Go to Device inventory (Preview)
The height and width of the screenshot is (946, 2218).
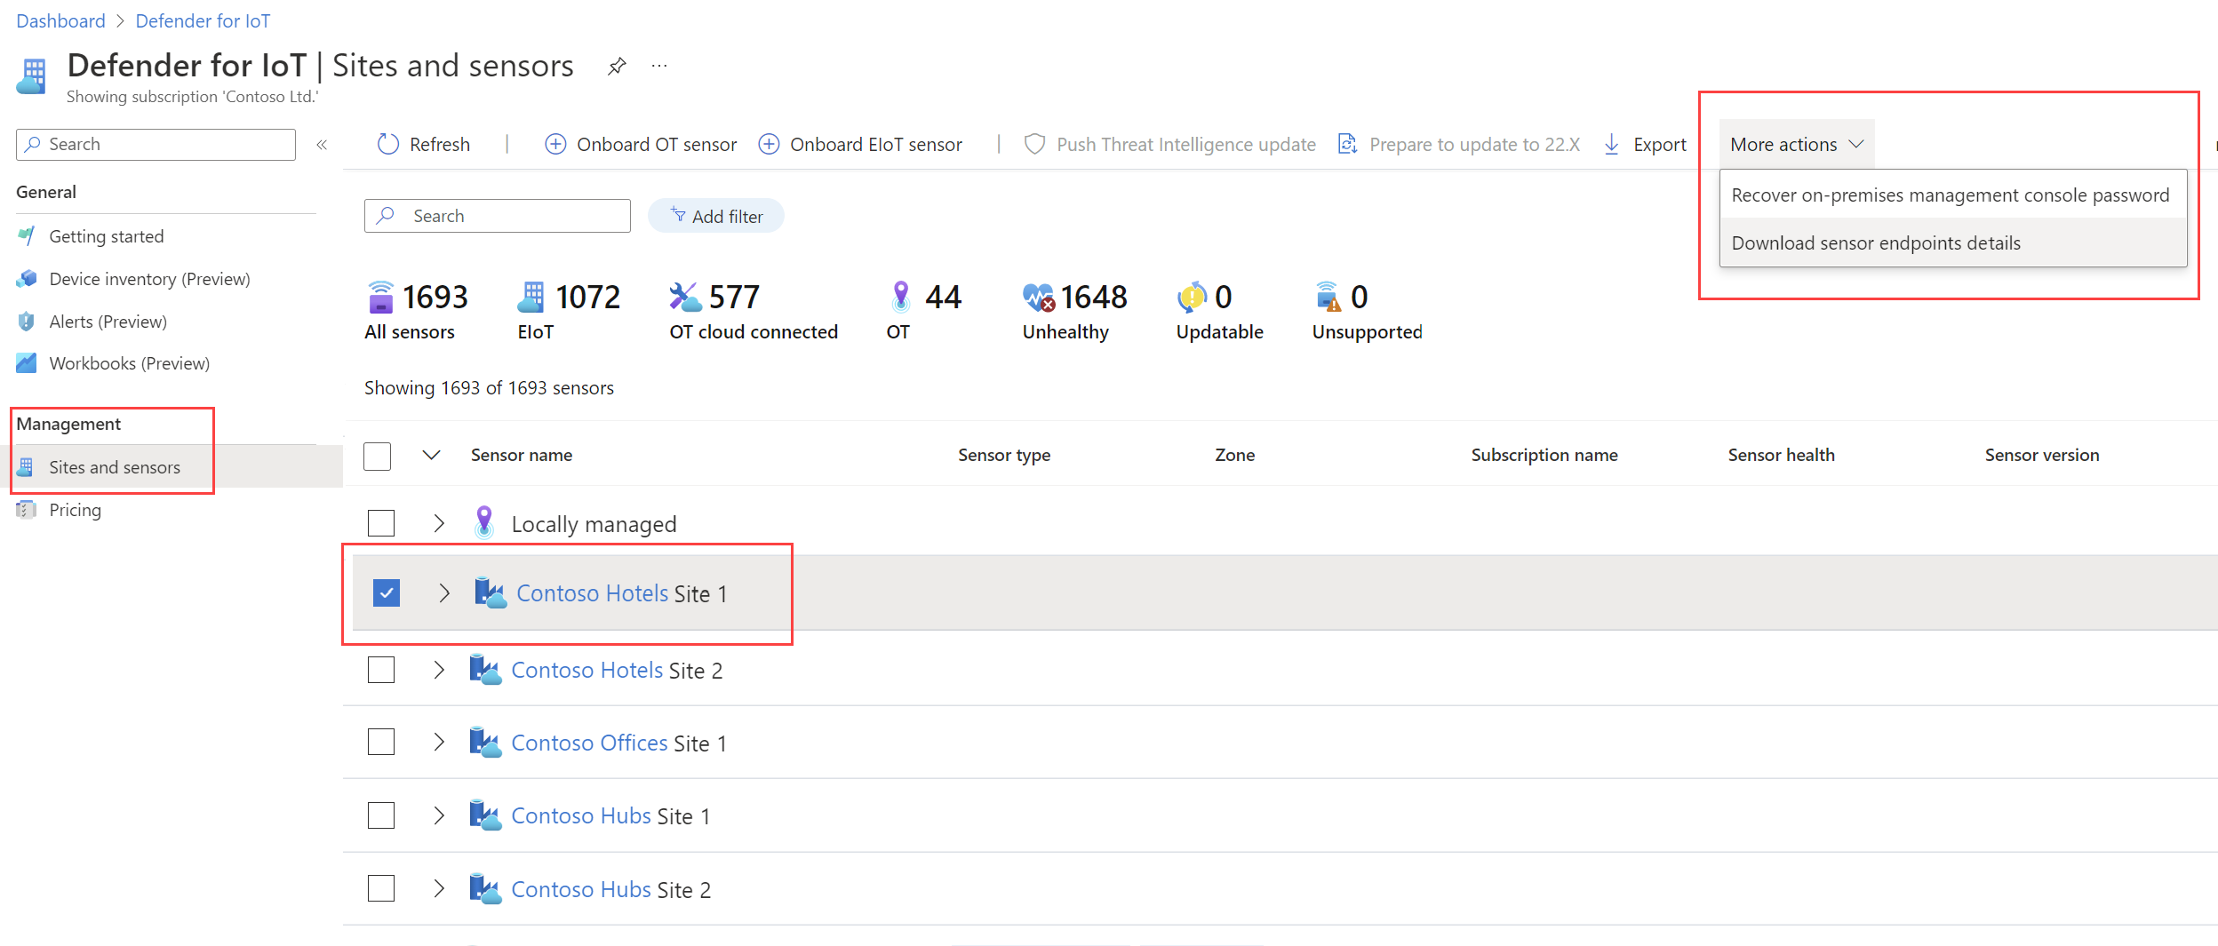point(149,279)
